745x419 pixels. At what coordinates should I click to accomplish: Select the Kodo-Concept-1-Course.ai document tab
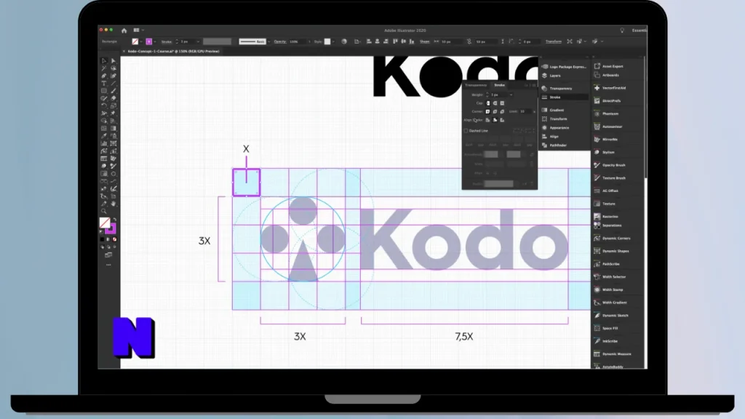coord(173,52)
